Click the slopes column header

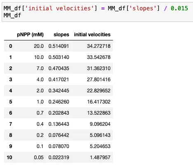click(61, 35)
